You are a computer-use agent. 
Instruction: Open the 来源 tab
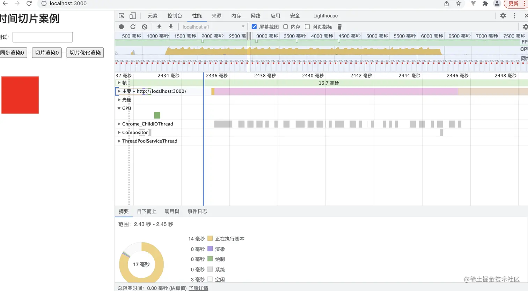(217, 16)
